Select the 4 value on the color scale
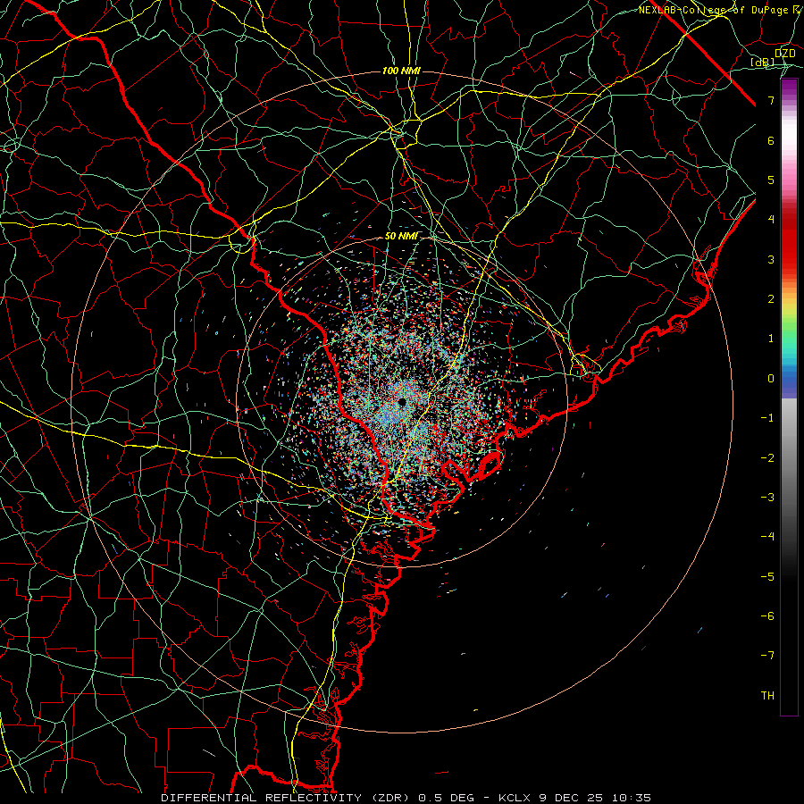 point(771,220)
